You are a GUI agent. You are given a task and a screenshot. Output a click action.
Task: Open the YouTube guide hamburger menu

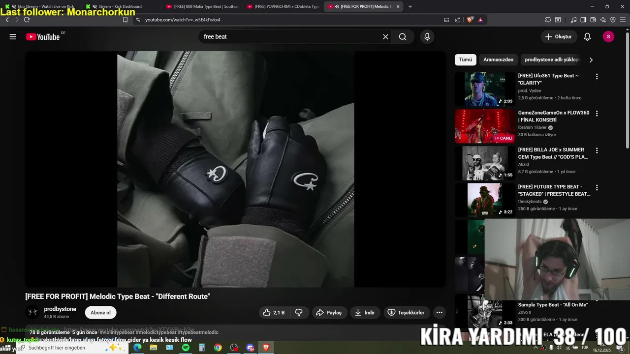(13, 37)
